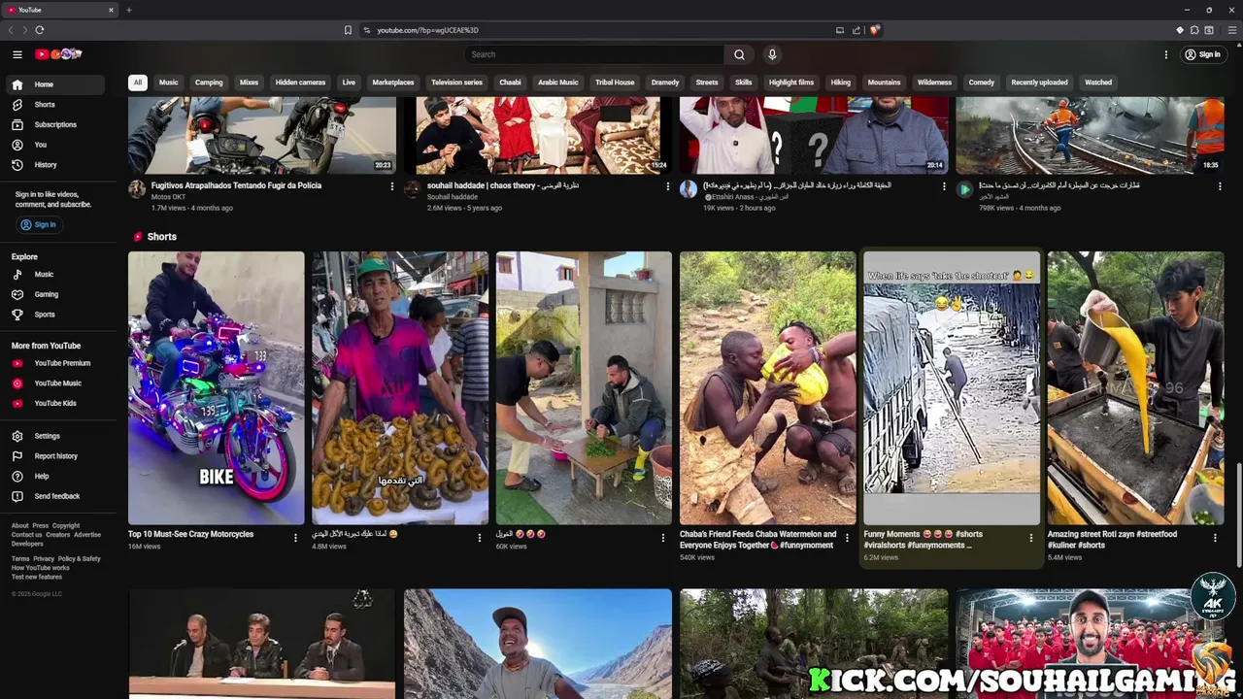1243x699 pixels.
Task: Open Test new features link
Action: [x=37, y=577]
